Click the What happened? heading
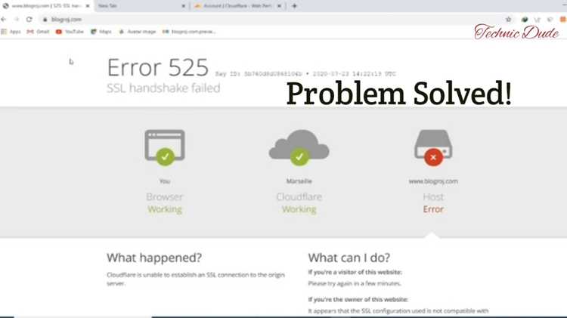 (154, 258)
